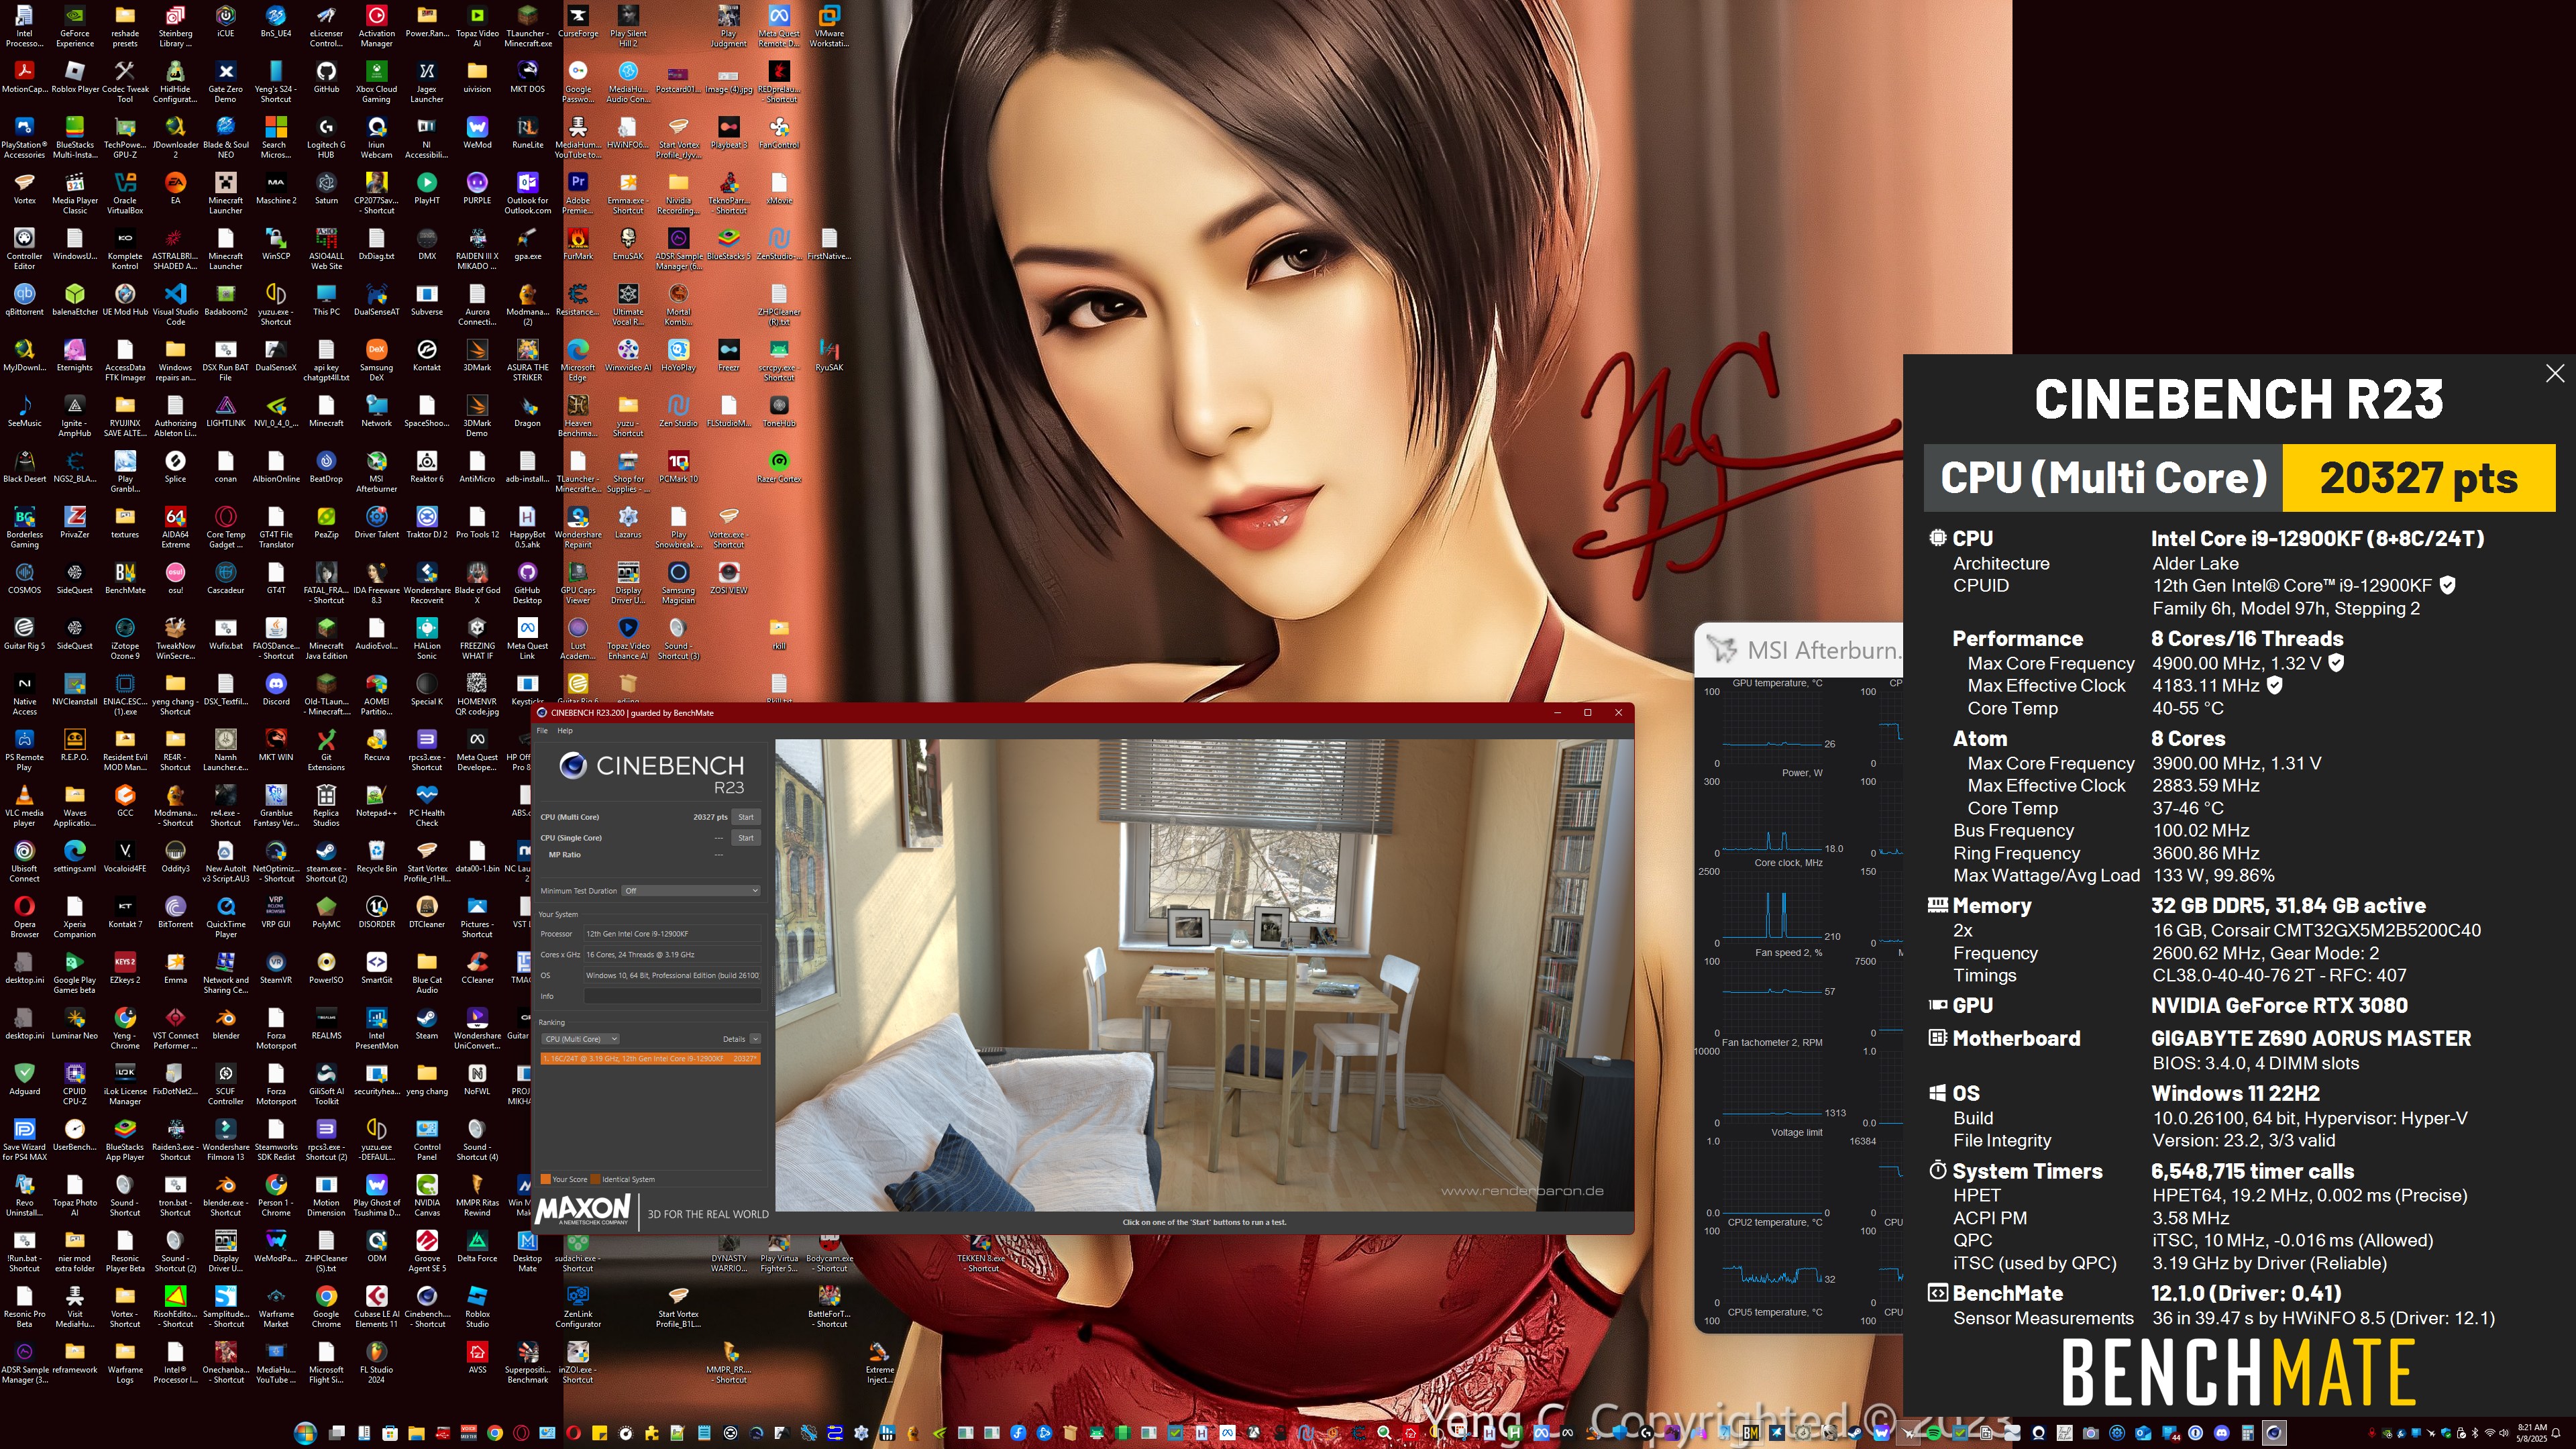Open the Help menu in Cinebench

point(565,731)
